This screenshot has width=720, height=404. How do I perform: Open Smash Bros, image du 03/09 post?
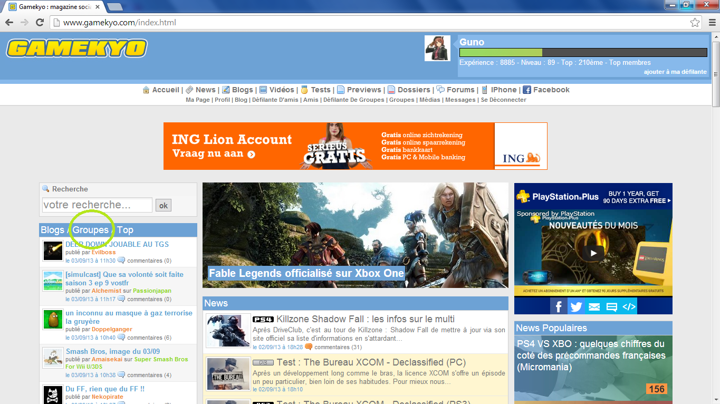point(113,351)
